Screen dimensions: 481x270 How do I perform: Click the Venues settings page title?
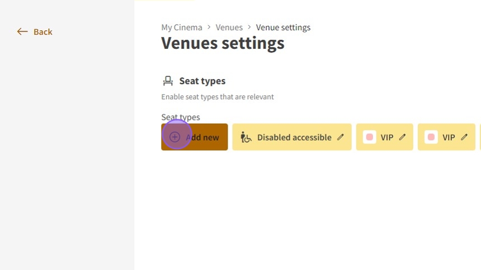coord(223,43)
